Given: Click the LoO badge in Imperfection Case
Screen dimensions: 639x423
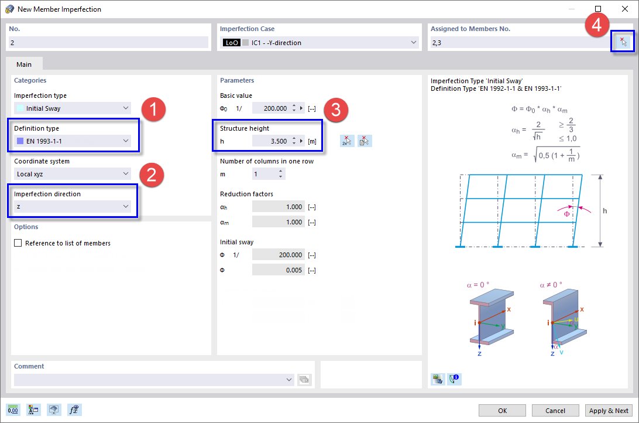Looking at the screenshot, I should coord(232,42).
